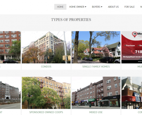Select the Single Family Homes photo
Viewport: 142px width, 115px height.
[x=96, y=47]
